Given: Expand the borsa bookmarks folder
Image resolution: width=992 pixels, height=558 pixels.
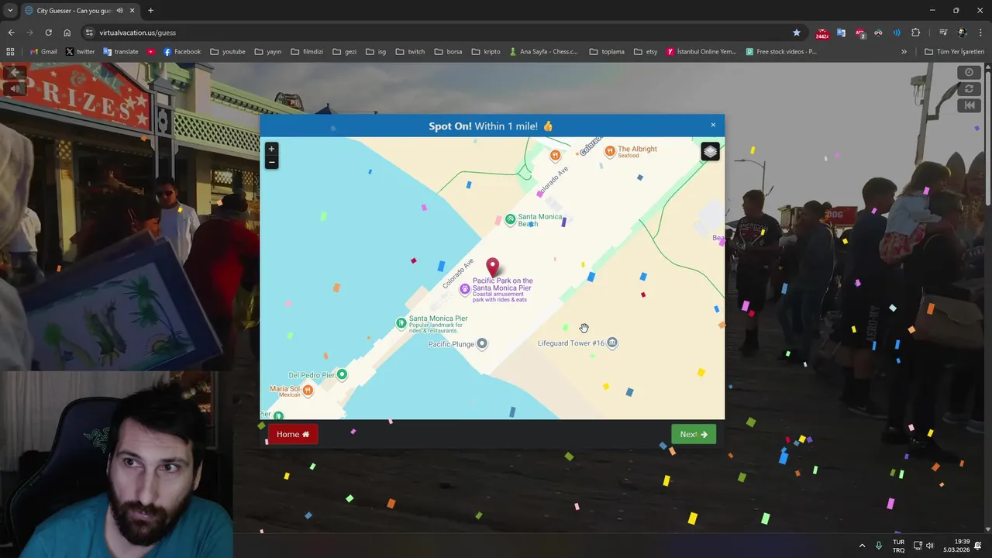Looking at the screenshot, I should (x=448, y=52).
